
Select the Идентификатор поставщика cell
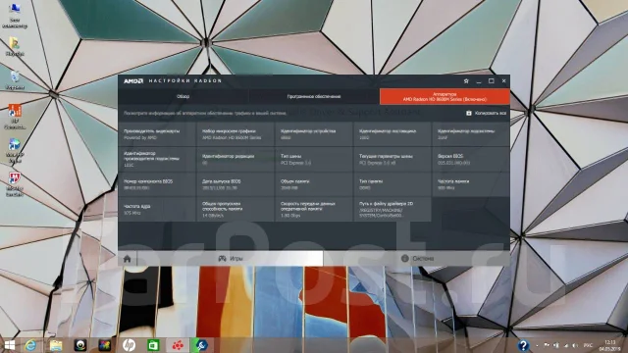(392, 134)
